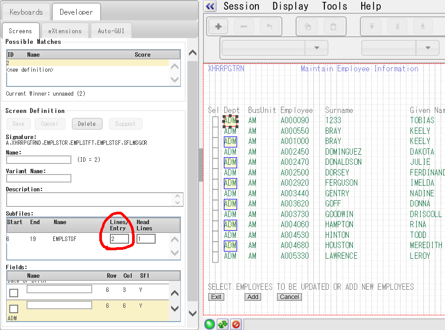This screenshot has width=445, height=330.
Task: Click the green refresh arrows status icon
Action: (x=222, y=325)
